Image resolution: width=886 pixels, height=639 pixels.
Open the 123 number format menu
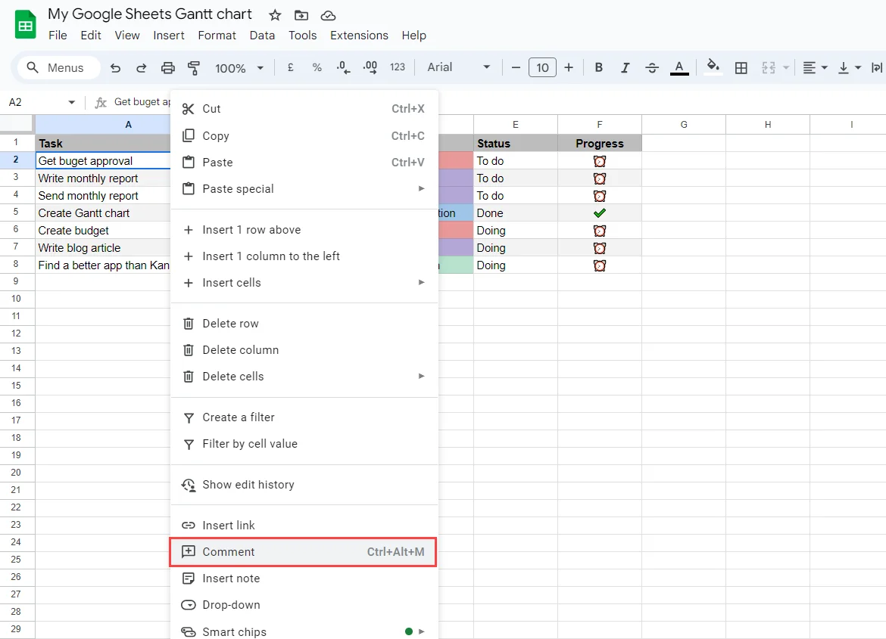click(x=398, y=67)
